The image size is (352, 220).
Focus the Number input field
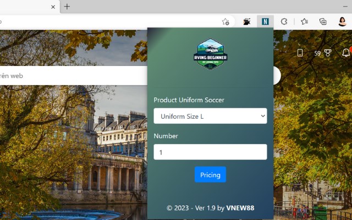210,152
